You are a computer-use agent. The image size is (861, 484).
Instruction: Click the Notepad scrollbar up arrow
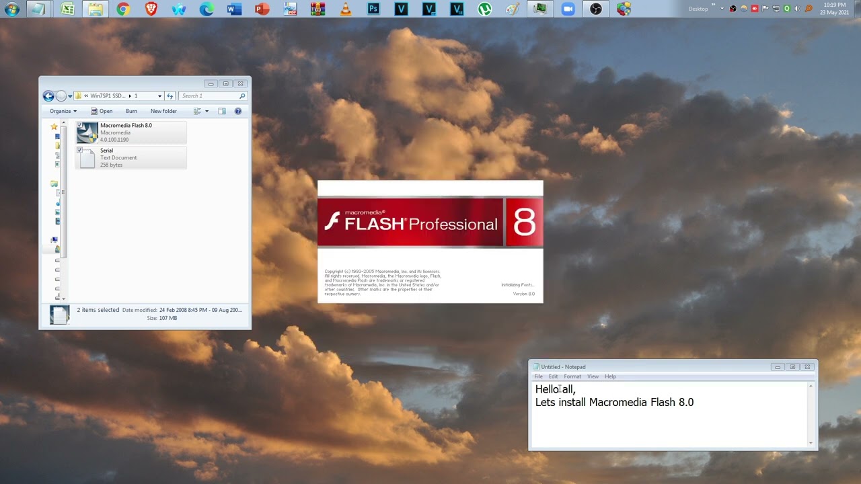tap(811, 386)
